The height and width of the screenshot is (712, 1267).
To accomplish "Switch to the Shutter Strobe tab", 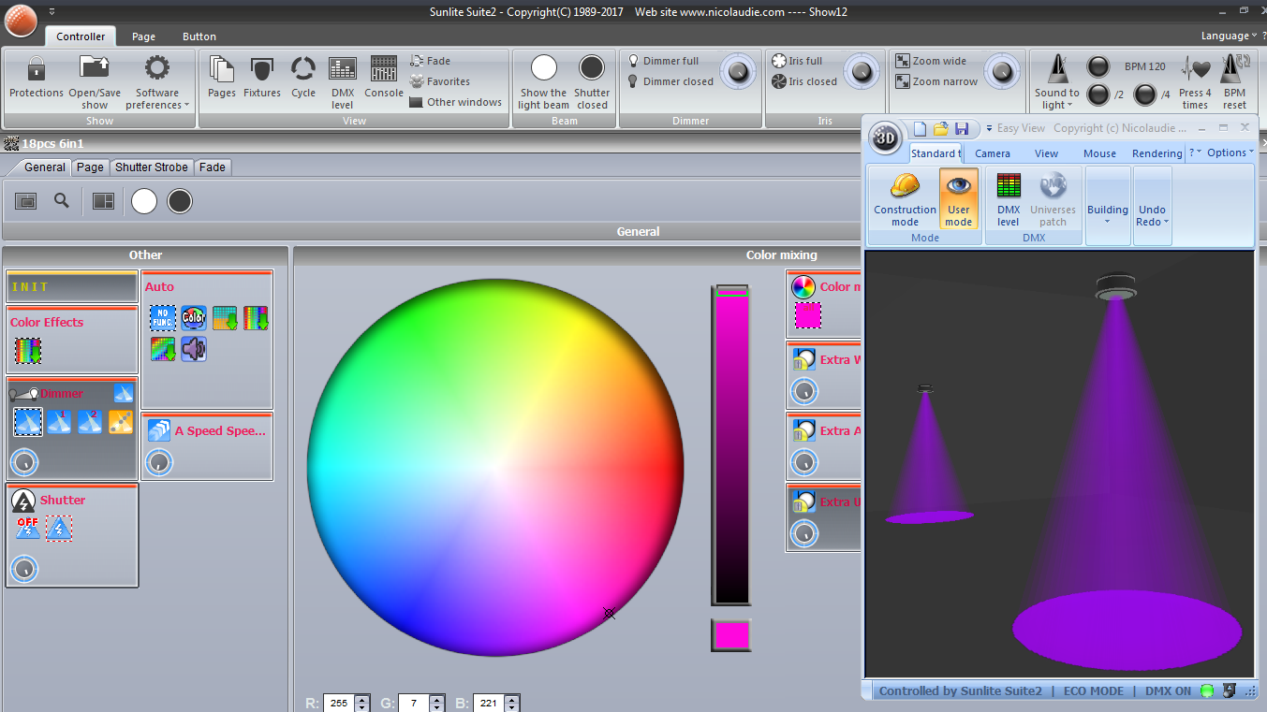I will (152, 167).
